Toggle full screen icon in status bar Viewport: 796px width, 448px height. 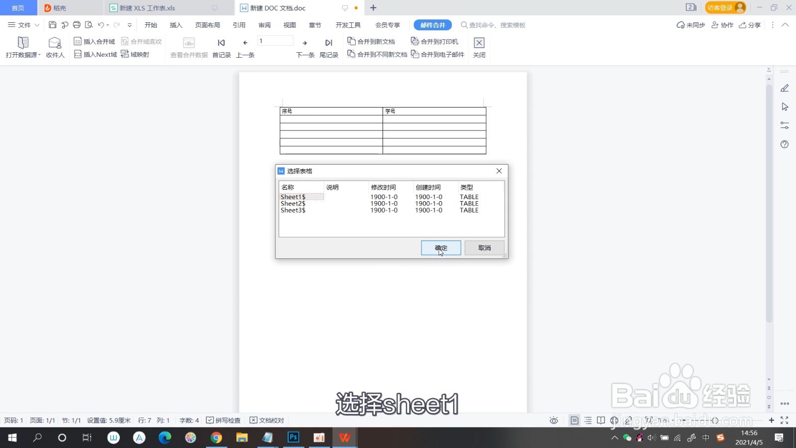(x=785, y=421)
